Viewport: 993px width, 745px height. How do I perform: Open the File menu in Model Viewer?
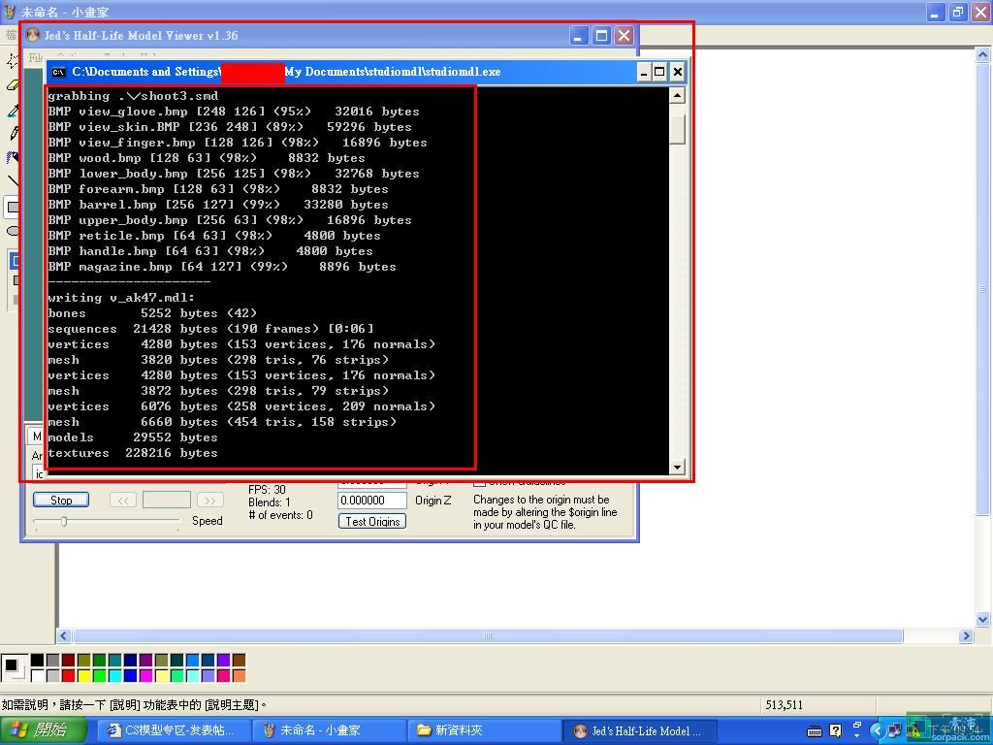click(x=35, y=57)
